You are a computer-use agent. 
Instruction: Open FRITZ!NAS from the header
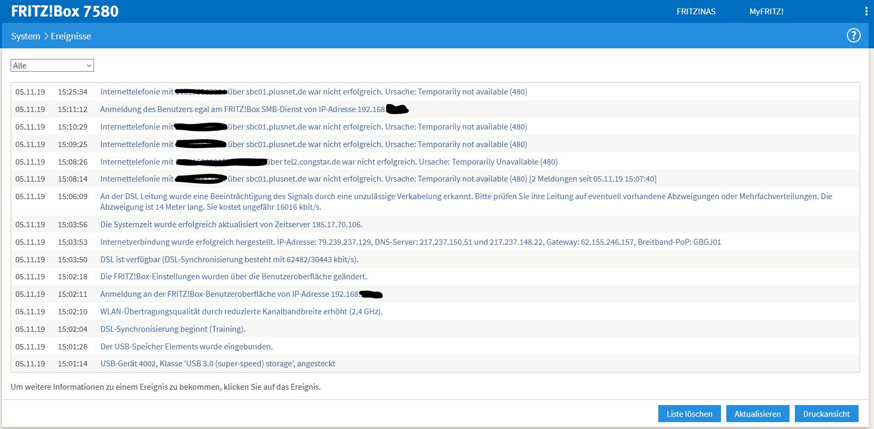[x=695, y=12]
